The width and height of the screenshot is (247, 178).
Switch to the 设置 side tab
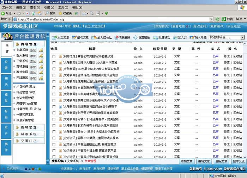tap(6, 65)
